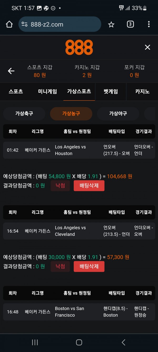Select 가상축구 category pill
Image resolution: width=158 pixels, height=352 pixels.
tap(24, 114)
